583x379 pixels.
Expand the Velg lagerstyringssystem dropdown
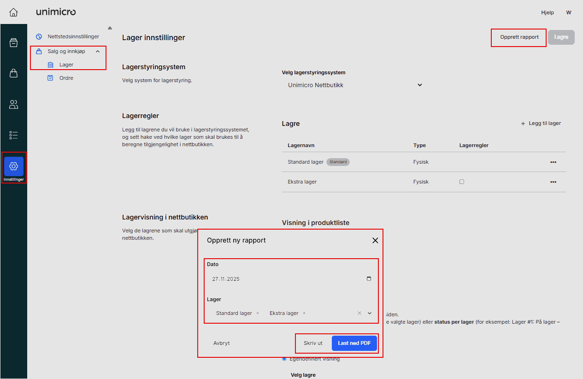[419, 85]
